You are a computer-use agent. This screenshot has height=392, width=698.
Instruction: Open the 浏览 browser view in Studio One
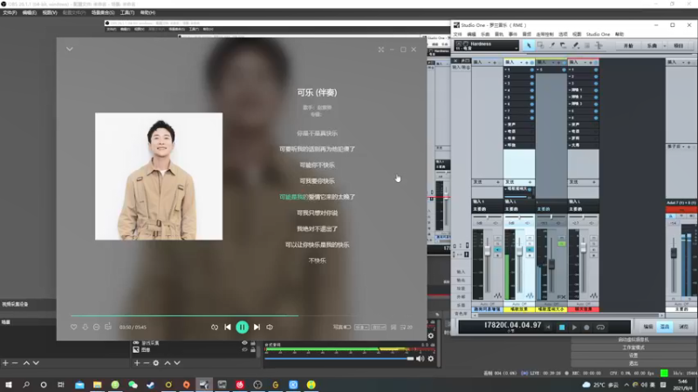point(683,327)
